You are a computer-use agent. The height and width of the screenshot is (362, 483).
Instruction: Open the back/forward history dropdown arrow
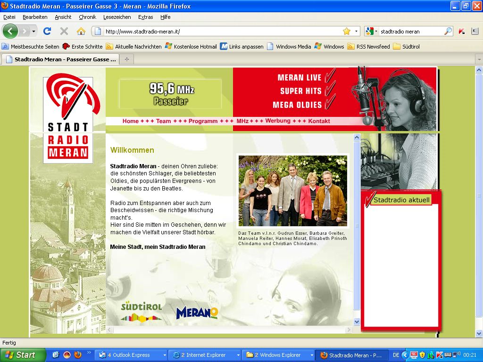pos(33,31)
